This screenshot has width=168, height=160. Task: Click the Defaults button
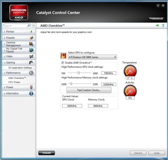pyautogui.click(x=47, y=153)
